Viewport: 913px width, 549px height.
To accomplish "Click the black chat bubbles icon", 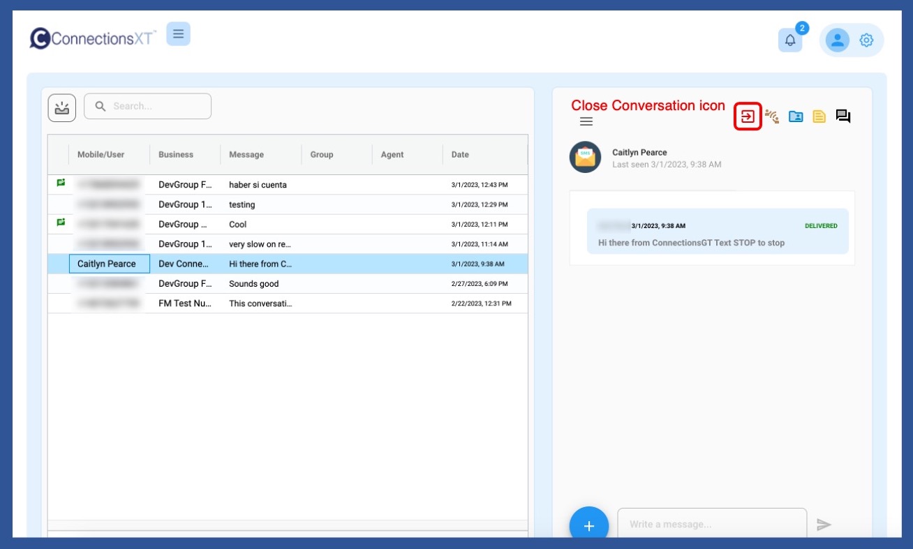I will click(x=843, y=116).
